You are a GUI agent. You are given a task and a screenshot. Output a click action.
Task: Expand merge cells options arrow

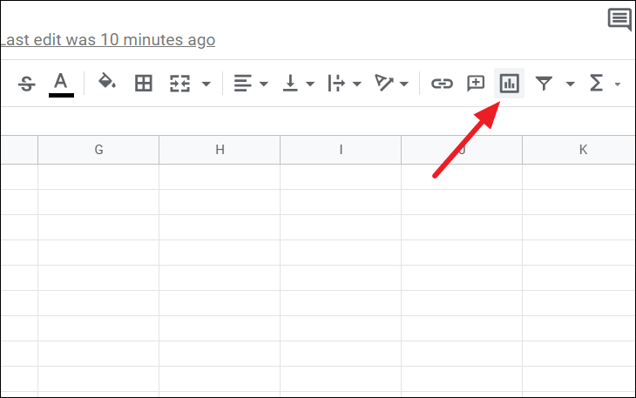tap(206, 84)
